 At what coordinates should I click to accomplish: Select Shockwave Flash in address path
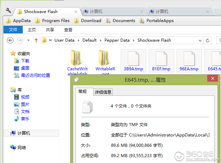[x=154, y=40]
